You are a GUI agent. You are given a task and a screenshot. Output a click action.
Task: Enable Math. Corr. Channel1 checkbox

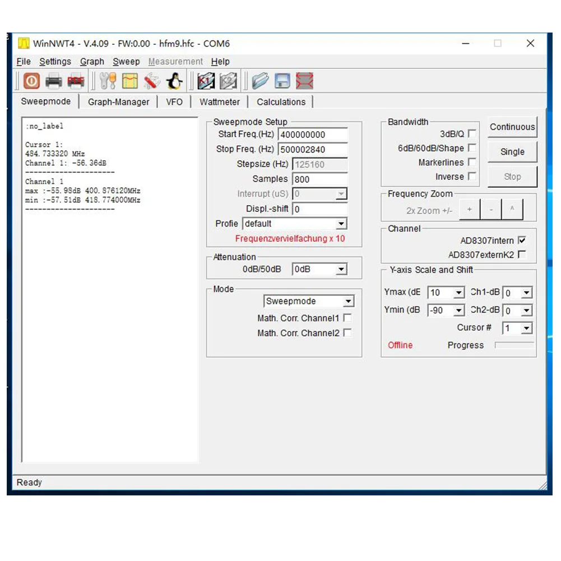(x=347, y=318)
